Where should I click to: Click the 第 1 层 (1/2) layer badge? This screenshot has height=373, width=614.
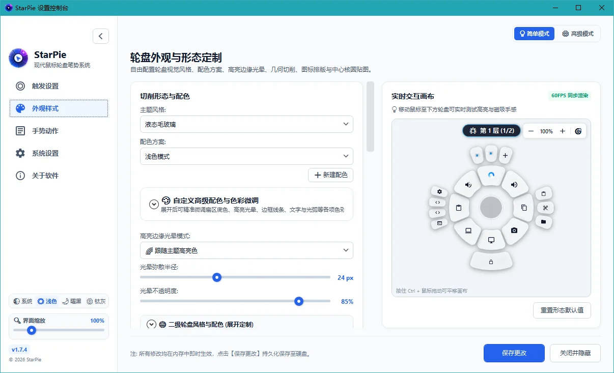pyautogui.click(x=491, y=131)
